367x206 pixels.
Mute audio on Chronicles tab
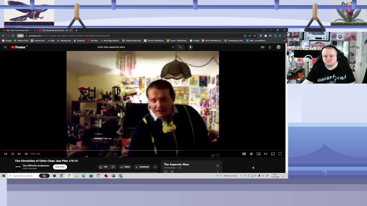(67, 30)
